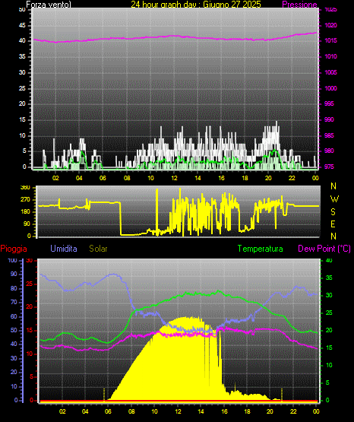The image size is (354, 422).
Task: Click the S wind direction marker
Action: 333,212
